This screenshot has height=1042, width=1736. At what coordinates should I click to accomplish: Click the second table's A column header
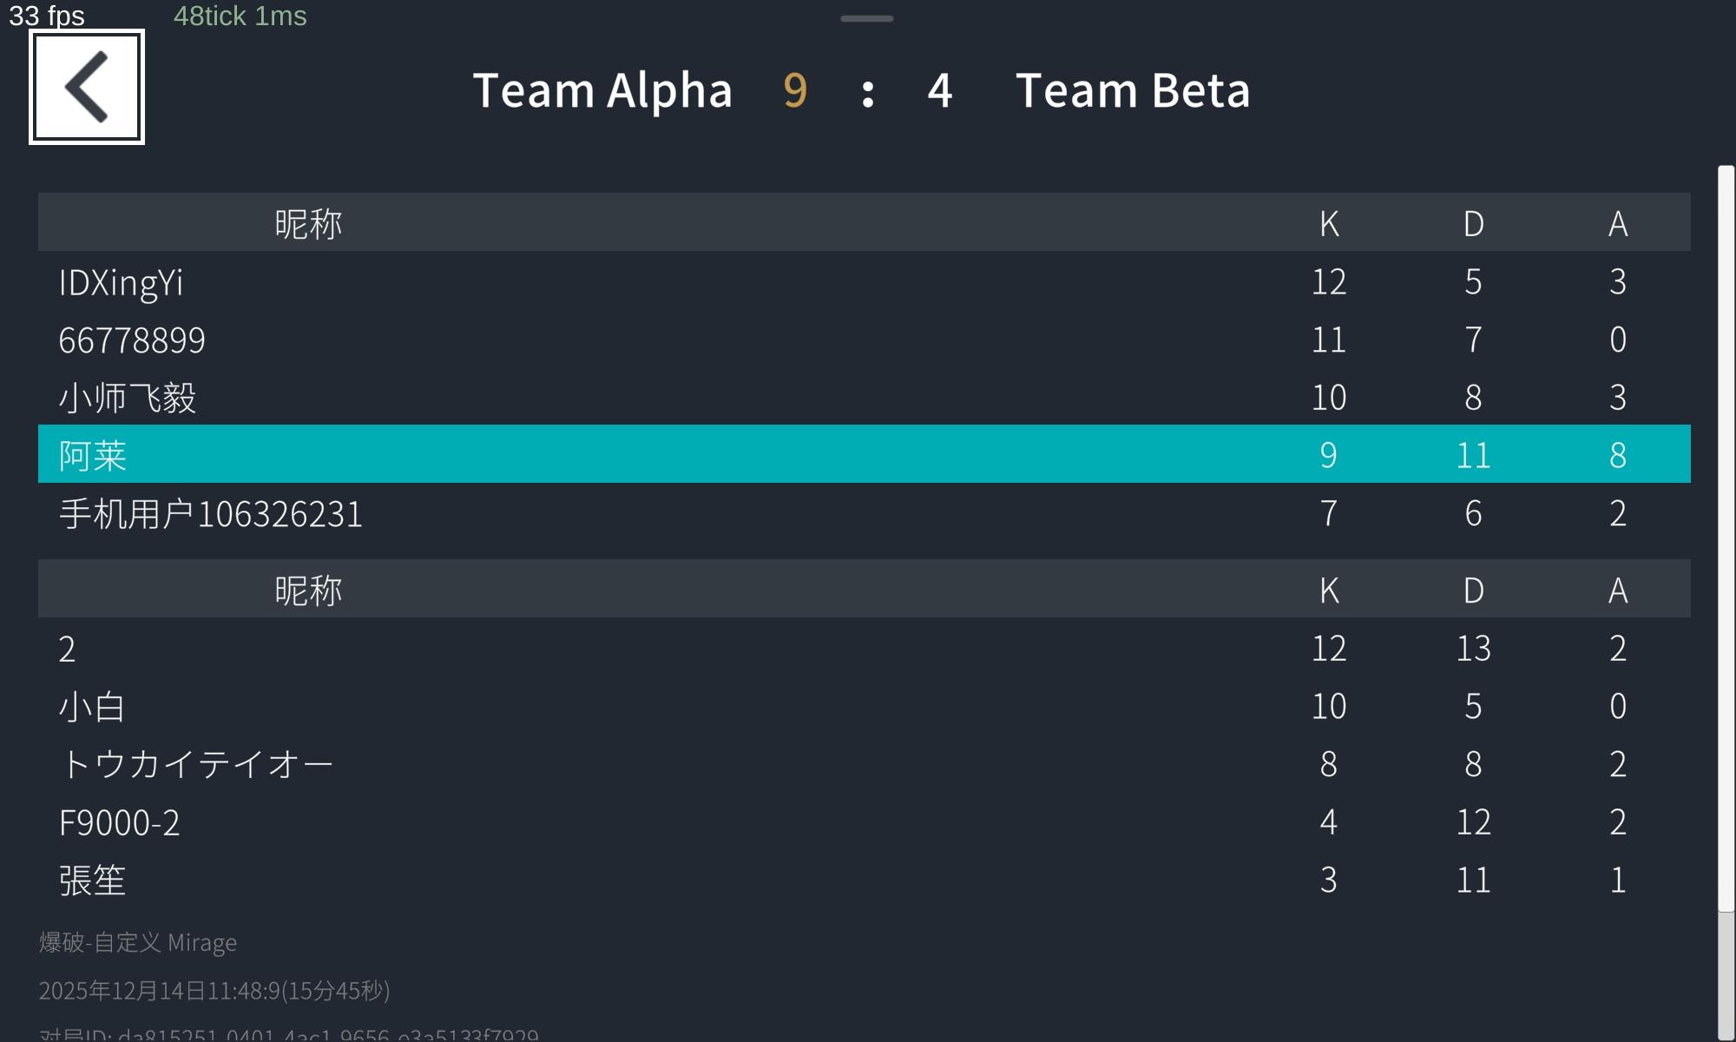pyautogui.click(x=1617, y=590)
